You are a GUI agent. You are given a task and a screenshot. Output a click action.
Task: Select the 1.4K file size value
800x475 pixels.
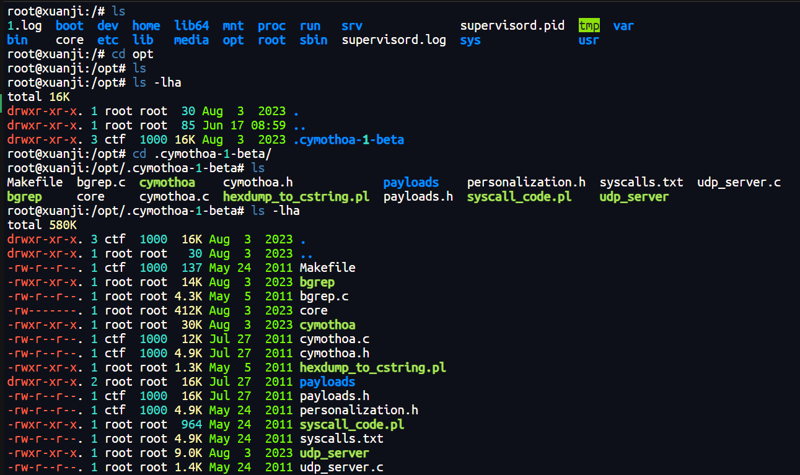tap(188, 468)
